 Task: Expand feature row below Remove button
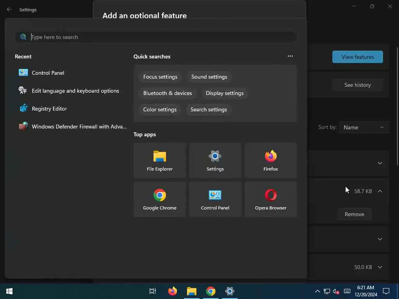click(x=380, y=239)
